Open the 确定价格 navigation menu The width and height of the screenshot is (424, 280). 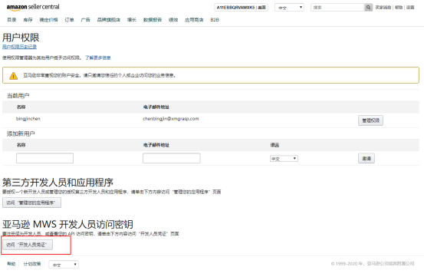48,20
